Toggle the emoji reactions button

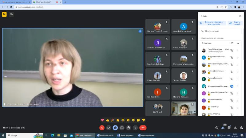(x=115, y=128)
